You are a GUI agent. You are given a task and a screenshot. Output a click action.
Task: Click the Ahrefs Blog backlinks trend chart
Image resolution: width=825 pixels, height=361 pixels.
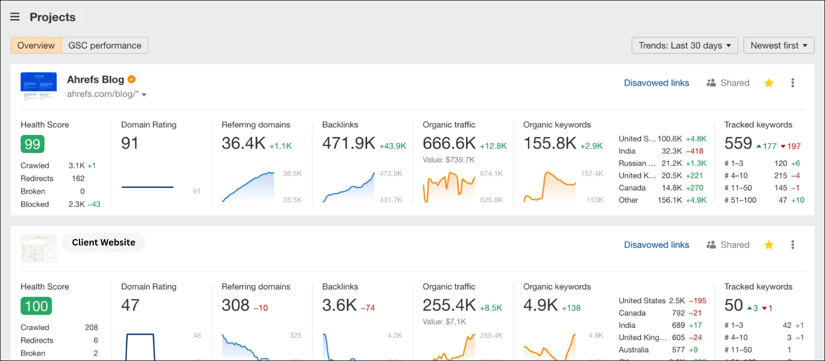point(349,187)
